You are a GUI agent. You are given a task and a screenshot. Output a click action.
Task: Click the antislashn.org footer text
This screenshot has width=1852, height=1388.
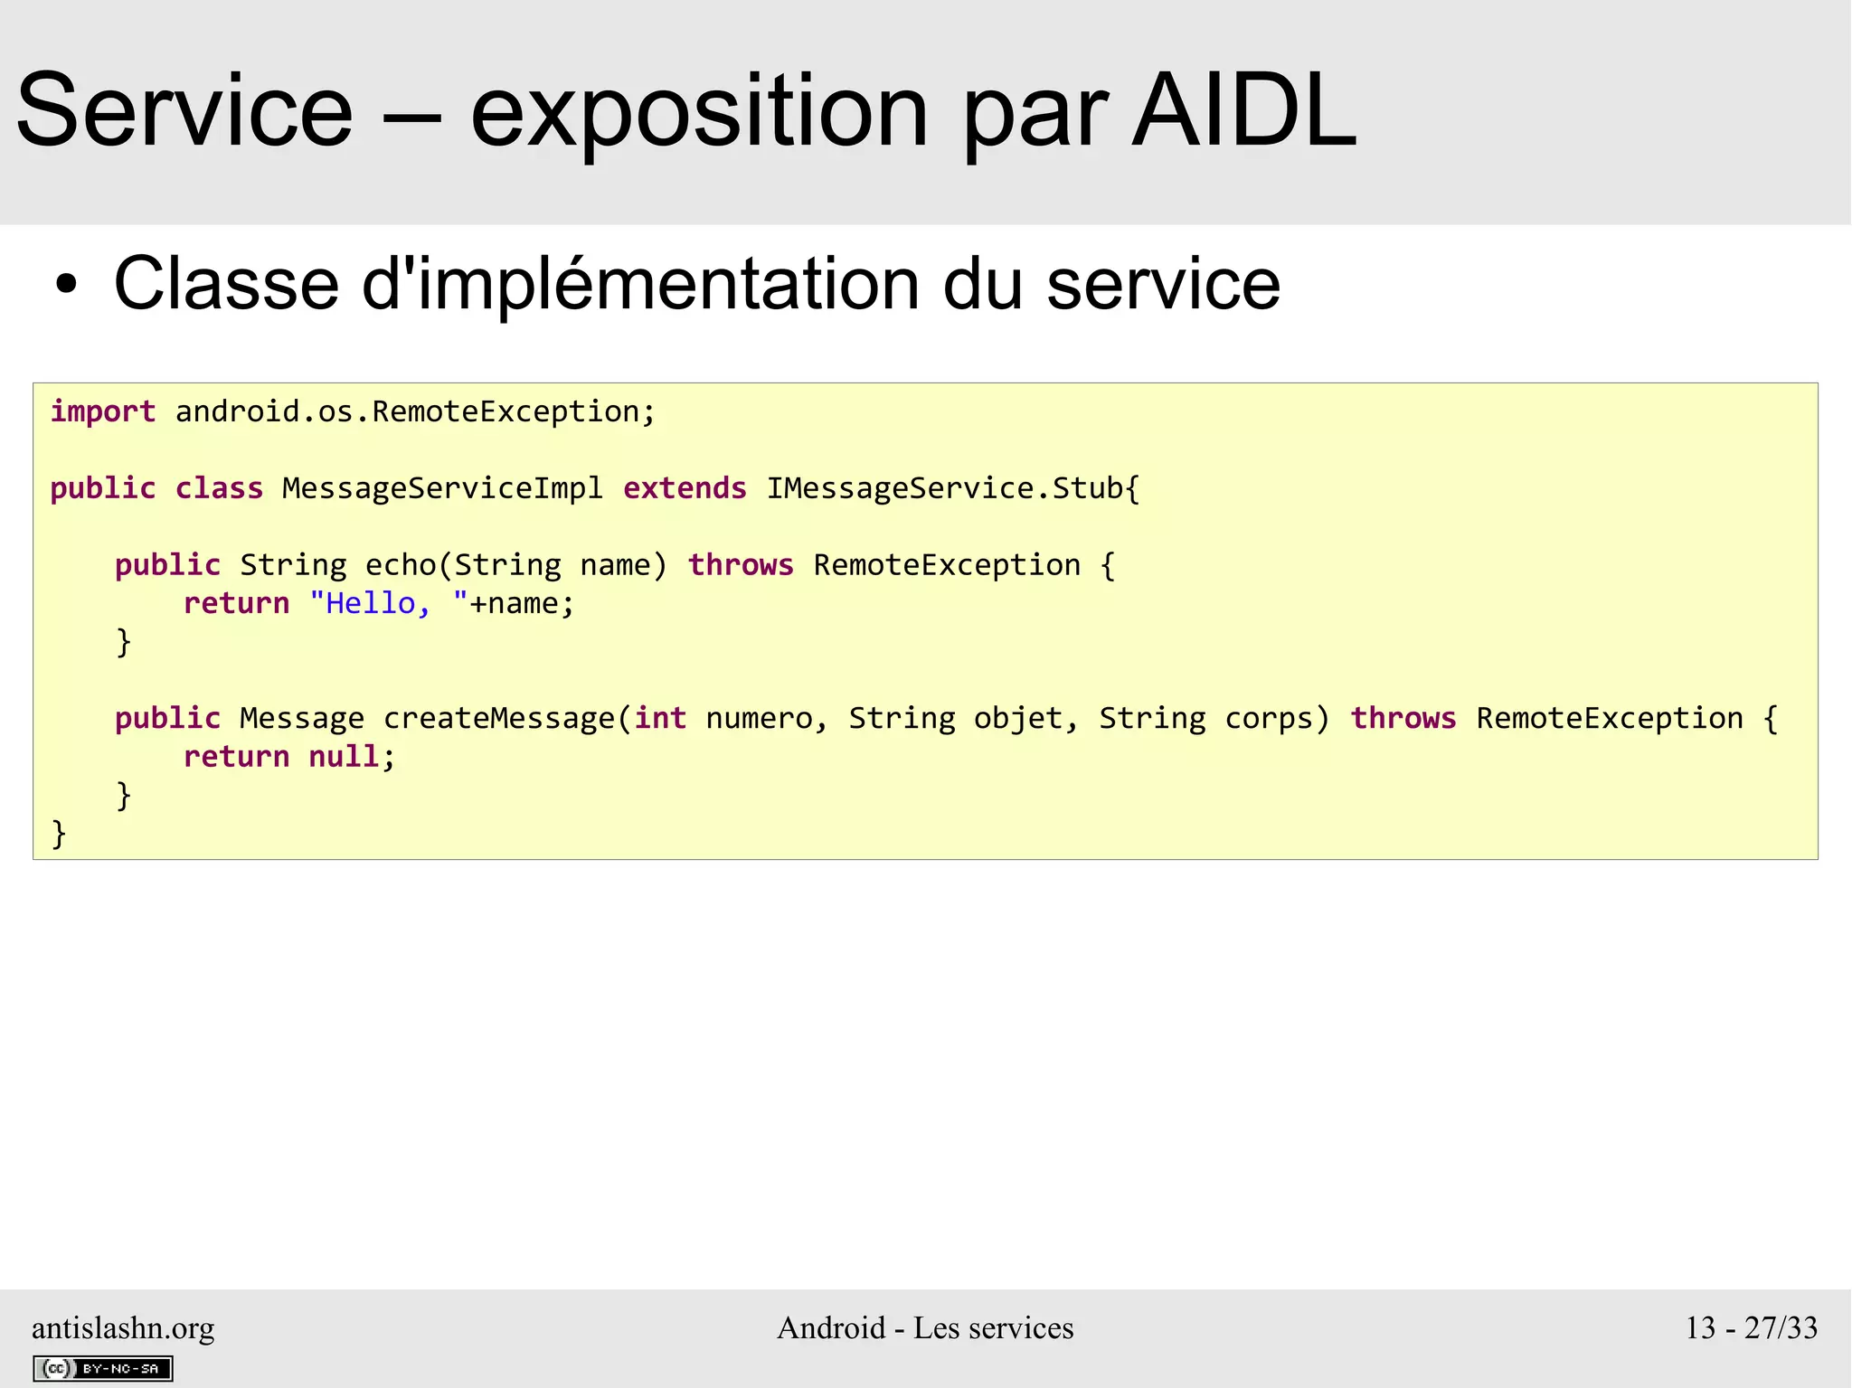pyautogui.click(x=123, y=1327)
